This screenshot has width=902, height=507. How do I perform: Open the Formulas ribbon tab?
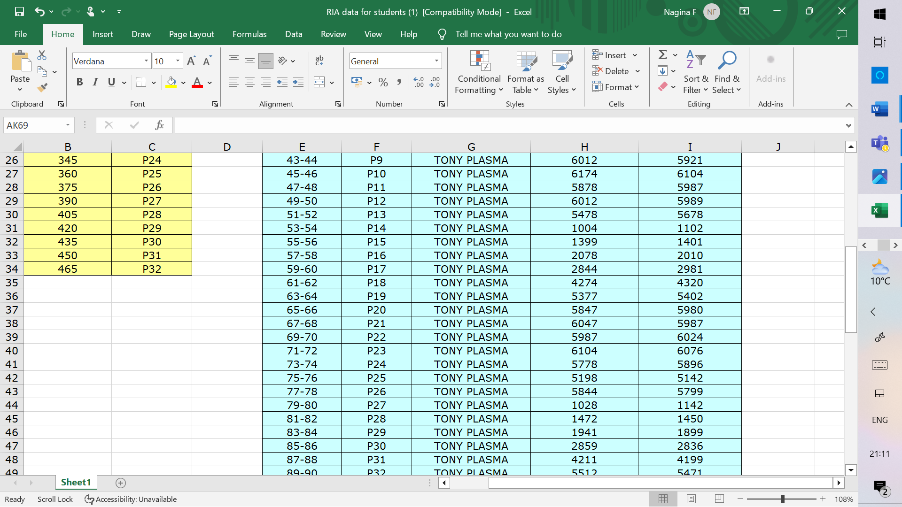click(x=249, y=34)
